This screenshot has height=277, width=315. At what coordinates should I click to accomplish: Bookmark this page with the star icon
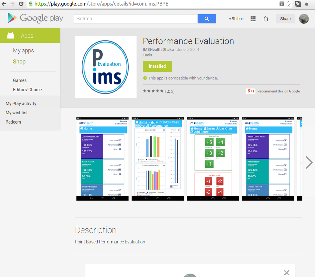click(x=288, y=4)
